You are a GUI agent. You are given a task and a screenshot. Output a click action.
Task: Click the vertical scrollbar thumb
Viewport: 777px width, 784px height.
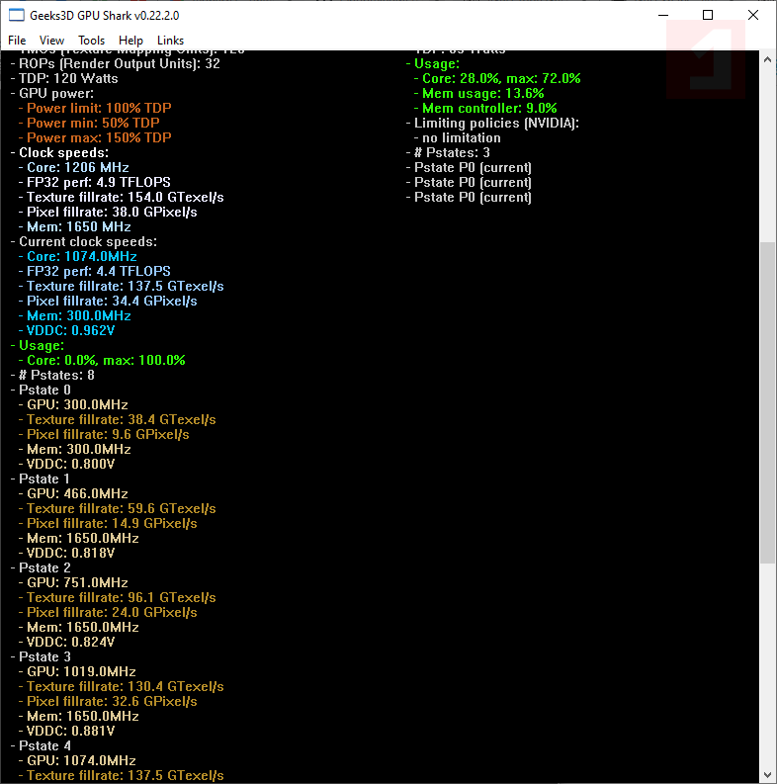click(767, 402)
